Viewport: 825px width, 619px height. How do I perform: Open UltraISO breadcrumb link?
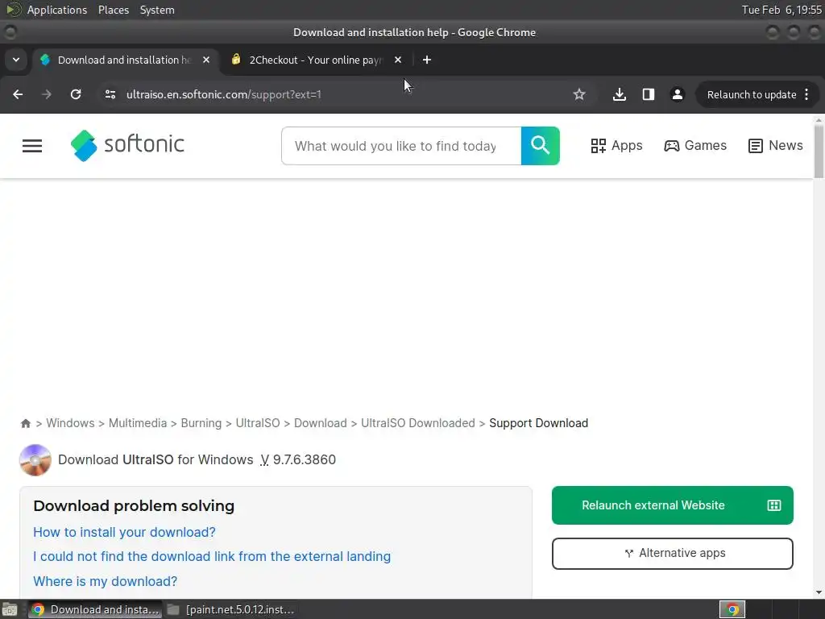pos(258,423)
